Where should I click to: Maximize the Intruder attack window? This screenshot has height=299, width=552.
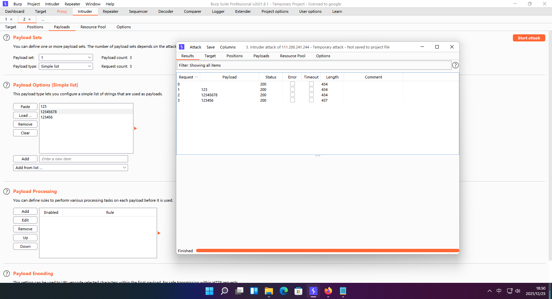(437, 47)
